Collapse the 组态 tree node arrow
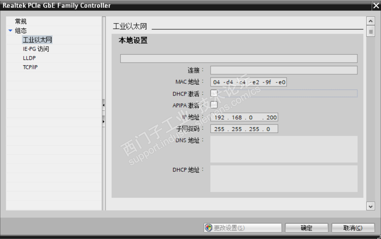 (10, 31)
